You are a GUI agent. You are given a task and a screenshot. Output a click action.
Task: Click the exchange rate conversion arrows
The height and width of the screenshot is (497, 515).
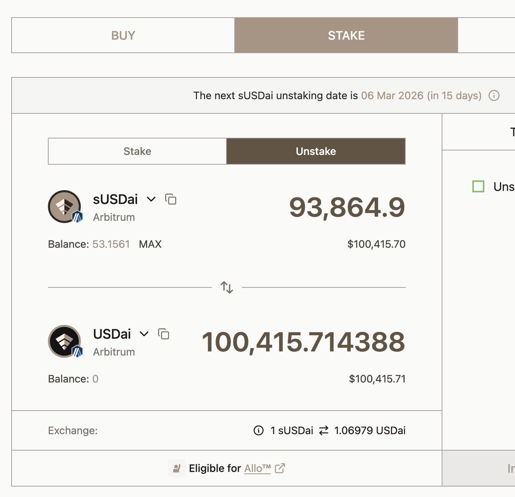tap(324, 430)
